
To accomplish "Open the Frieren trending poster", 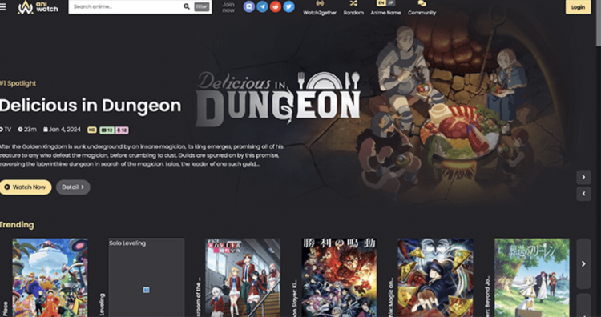I will coord(532,278).
